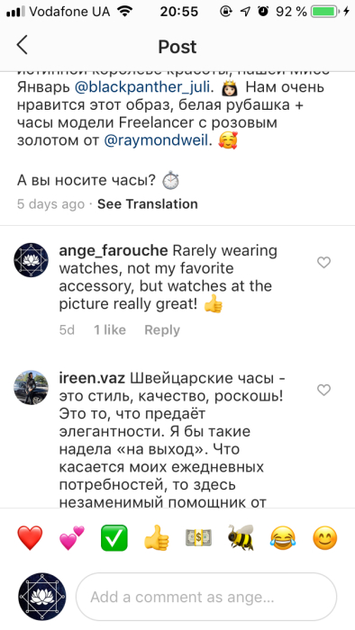Like the ange_farouche comment with heart icon
This screenshot has height=630, width=355.
(323, 263)
